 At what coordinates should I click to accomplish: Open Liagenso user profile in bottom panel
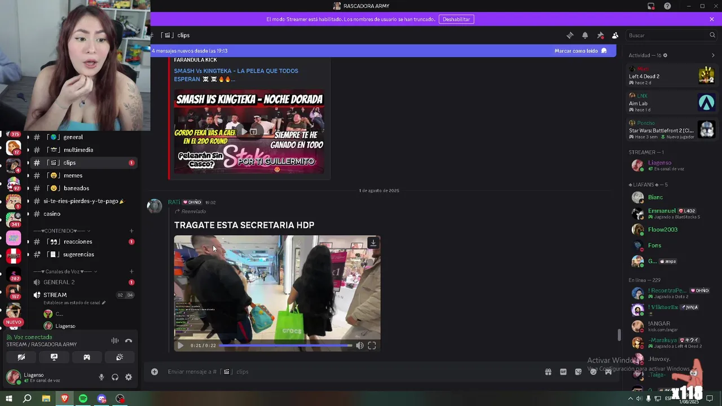point(41,377)
